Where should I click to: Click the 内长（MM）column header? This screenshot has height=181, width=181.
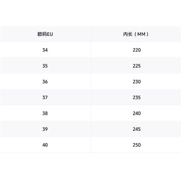pyautogui.click(x=136, y=34)
